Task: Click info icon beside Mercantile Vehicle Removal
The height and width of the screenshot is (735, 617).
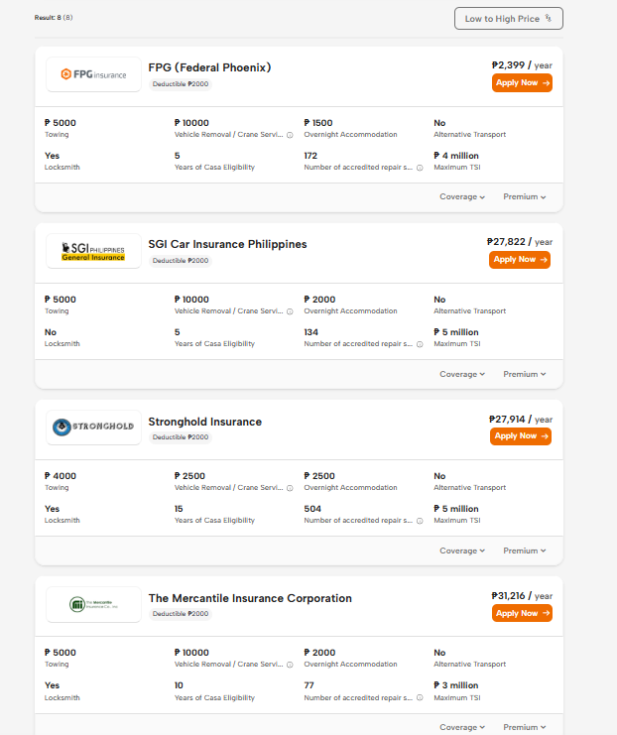Action: click(290, 665)
